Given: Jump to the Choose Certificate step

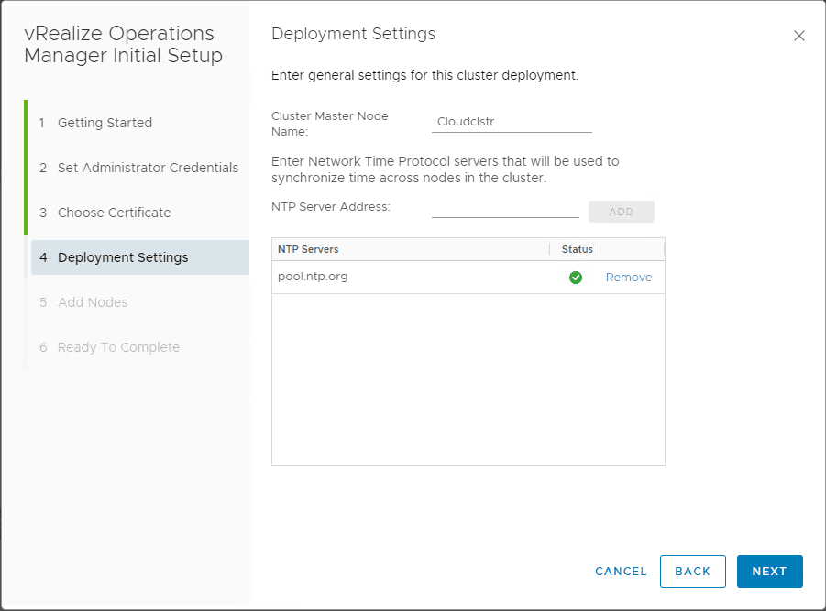Looking at the screenshot, I should coord(114,213).
